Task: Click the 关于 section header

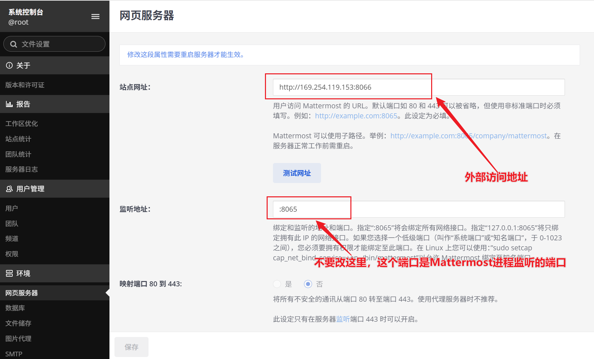Action: (x=55, y=65)
